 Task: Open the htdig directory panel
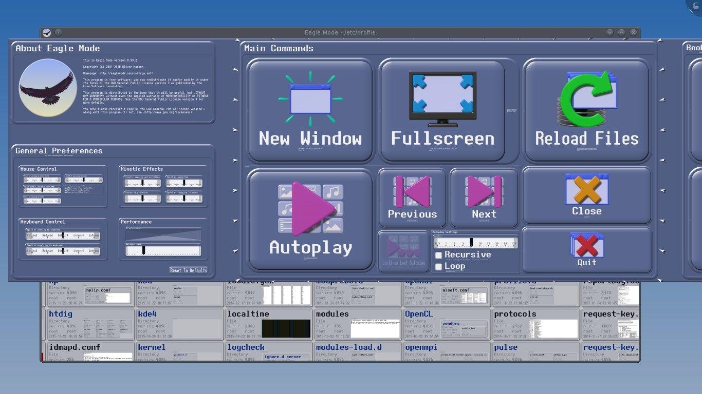tap(90, 324)
